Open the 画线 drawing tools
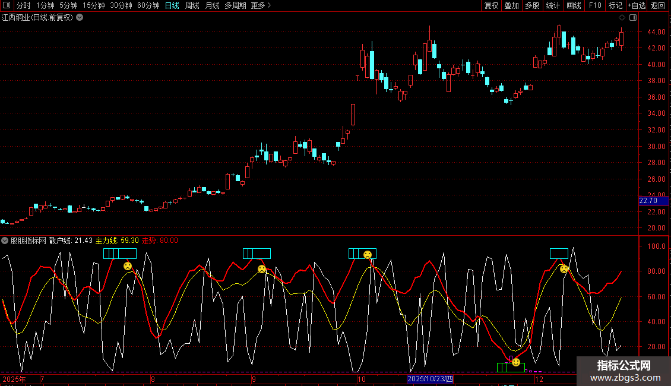Viewport: 671px width, 386px height. point(574,5)
